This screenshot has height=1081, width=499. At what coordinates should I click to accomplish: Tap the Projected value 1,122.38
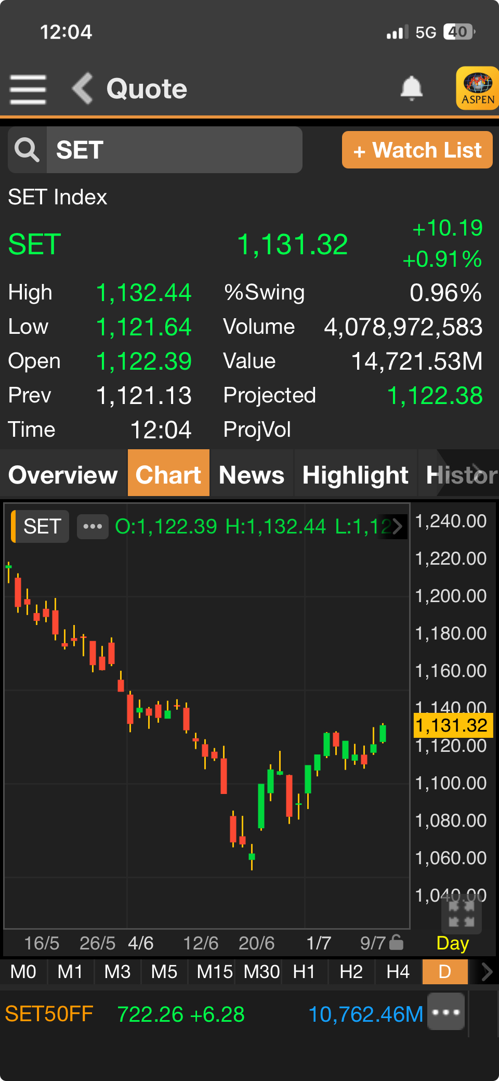(x=435, y=396)
